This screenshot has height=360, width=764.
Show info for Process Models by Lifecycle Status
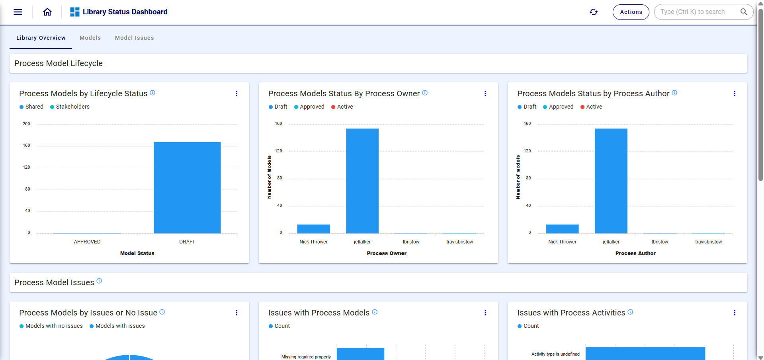click(x=152, y=93)
